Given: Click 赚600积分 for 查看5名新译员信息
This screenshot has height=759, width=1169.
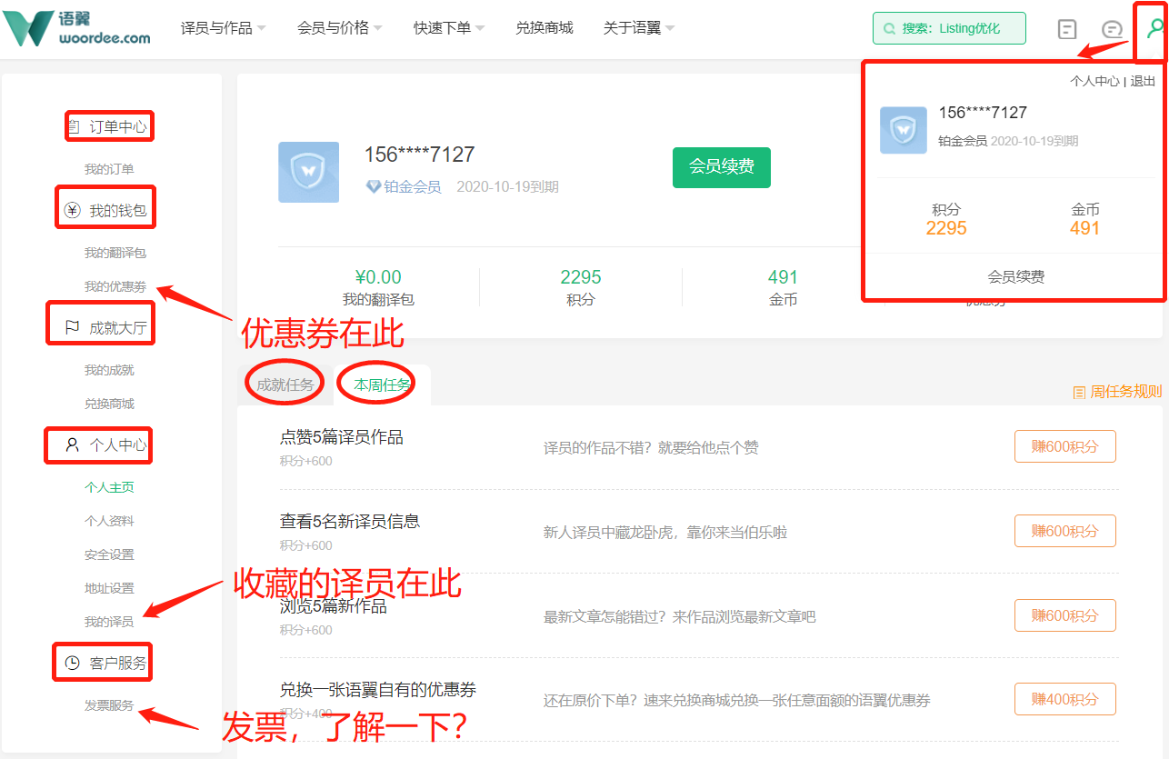Looking at the screenshot, I should pos(1065,531).
